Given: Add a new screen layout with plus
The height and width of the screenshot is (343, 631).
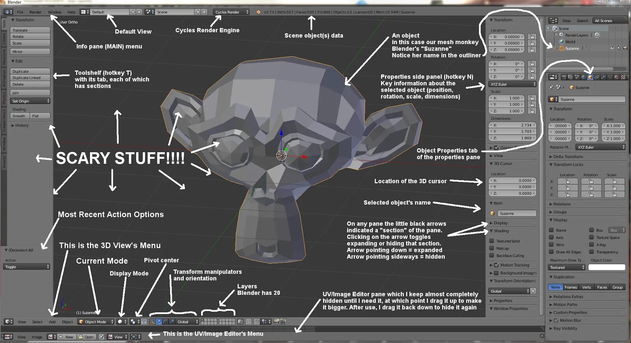Looking at the screenshot, I should tap(133, 12).
